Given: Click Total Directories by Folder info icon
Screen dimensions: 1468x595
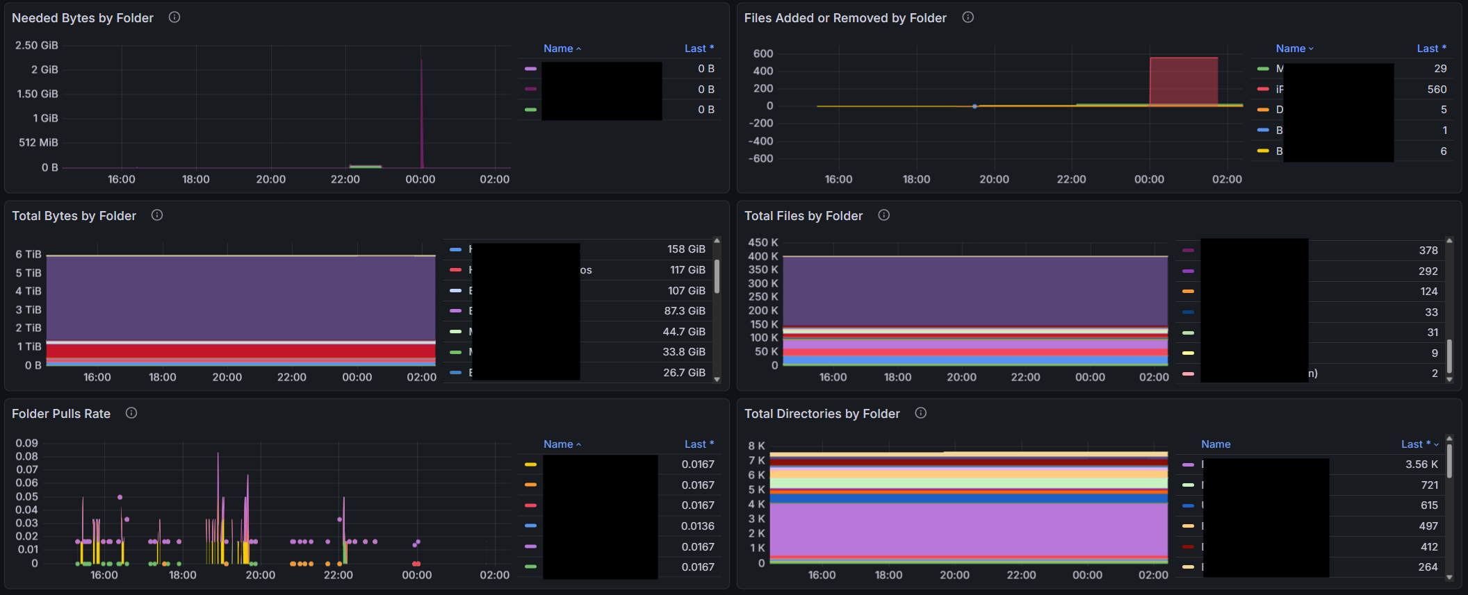Looking at the screenshot, I should pyautogui.click(x=920, y=413).
